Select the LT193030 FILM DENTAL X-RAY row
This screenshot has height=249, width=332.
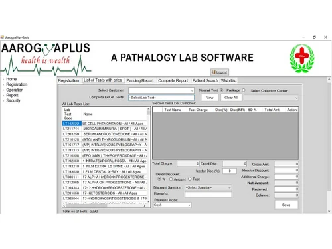click(x=104, y=171)
